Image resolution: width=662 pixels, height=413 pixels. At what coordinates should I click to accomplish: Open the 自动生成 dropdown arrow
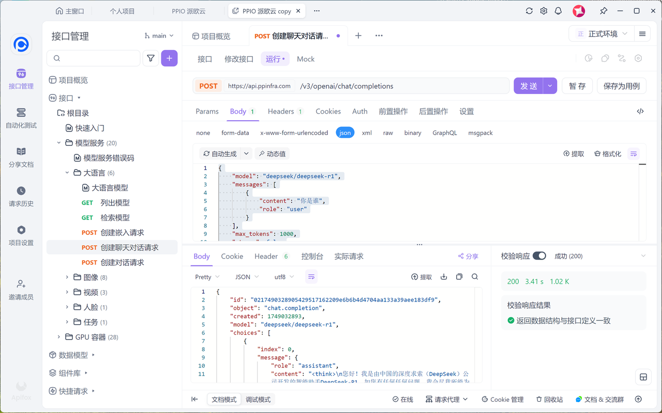pyautogui.click(x=247, y=154)
